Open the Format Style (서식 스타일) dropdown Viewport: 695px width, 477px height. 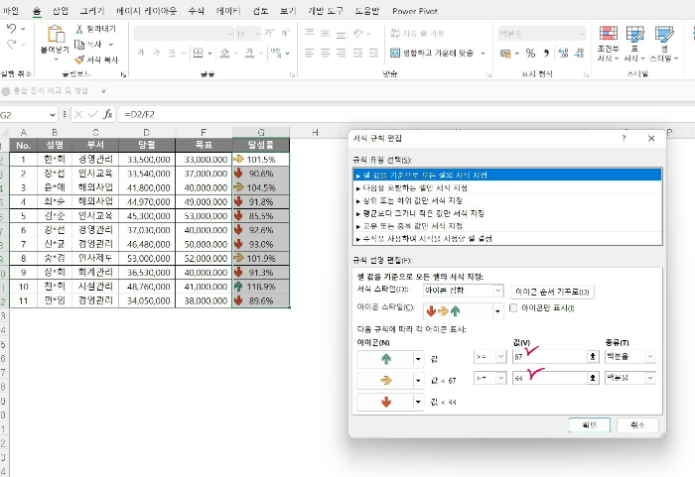click(498, 291)
